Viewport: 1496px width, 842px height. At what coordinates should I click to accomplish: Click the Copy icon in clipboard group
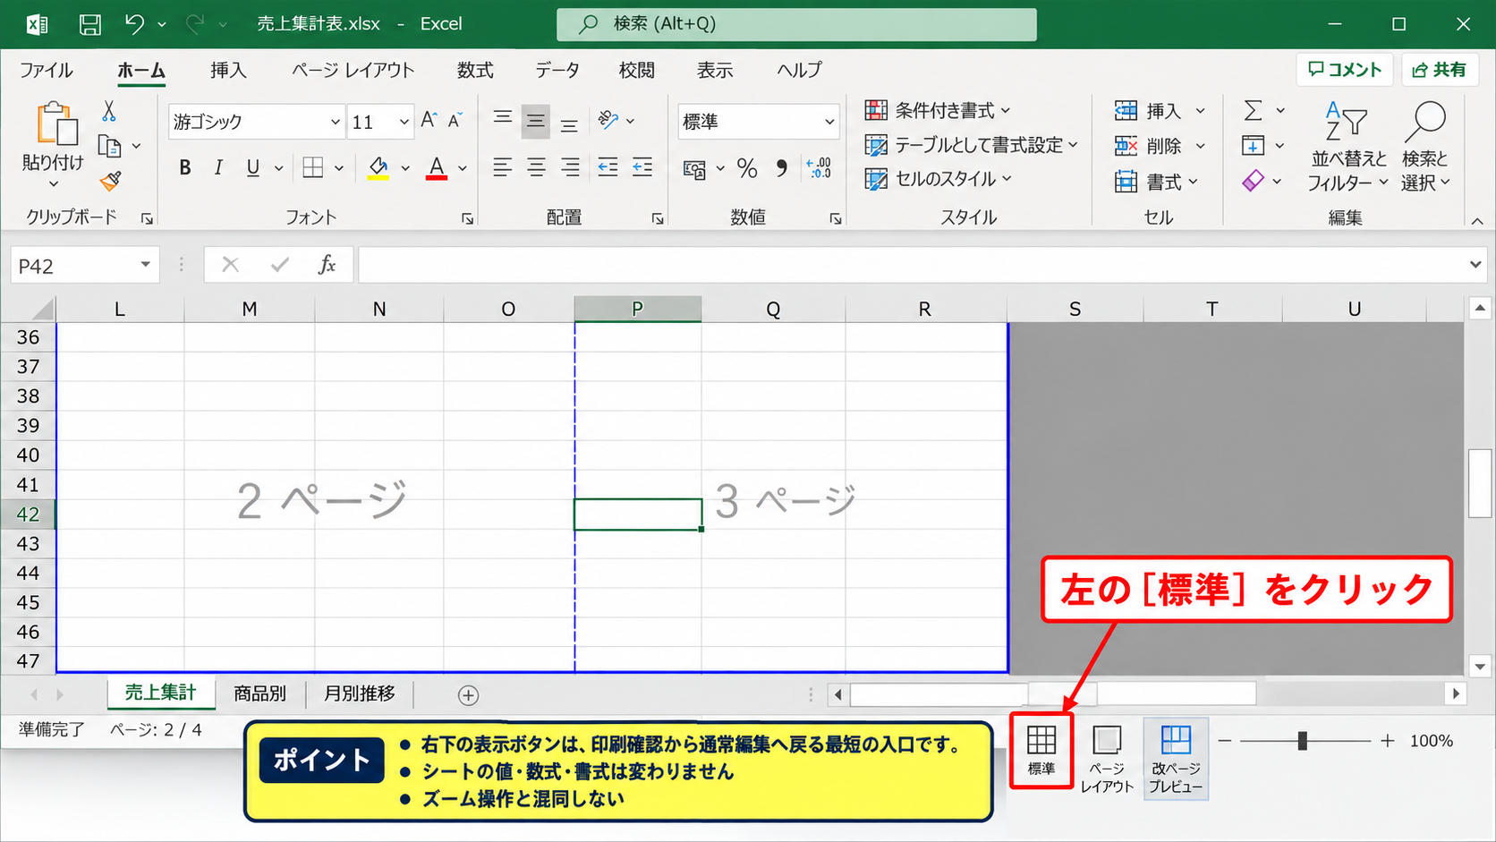click(109, 146)
